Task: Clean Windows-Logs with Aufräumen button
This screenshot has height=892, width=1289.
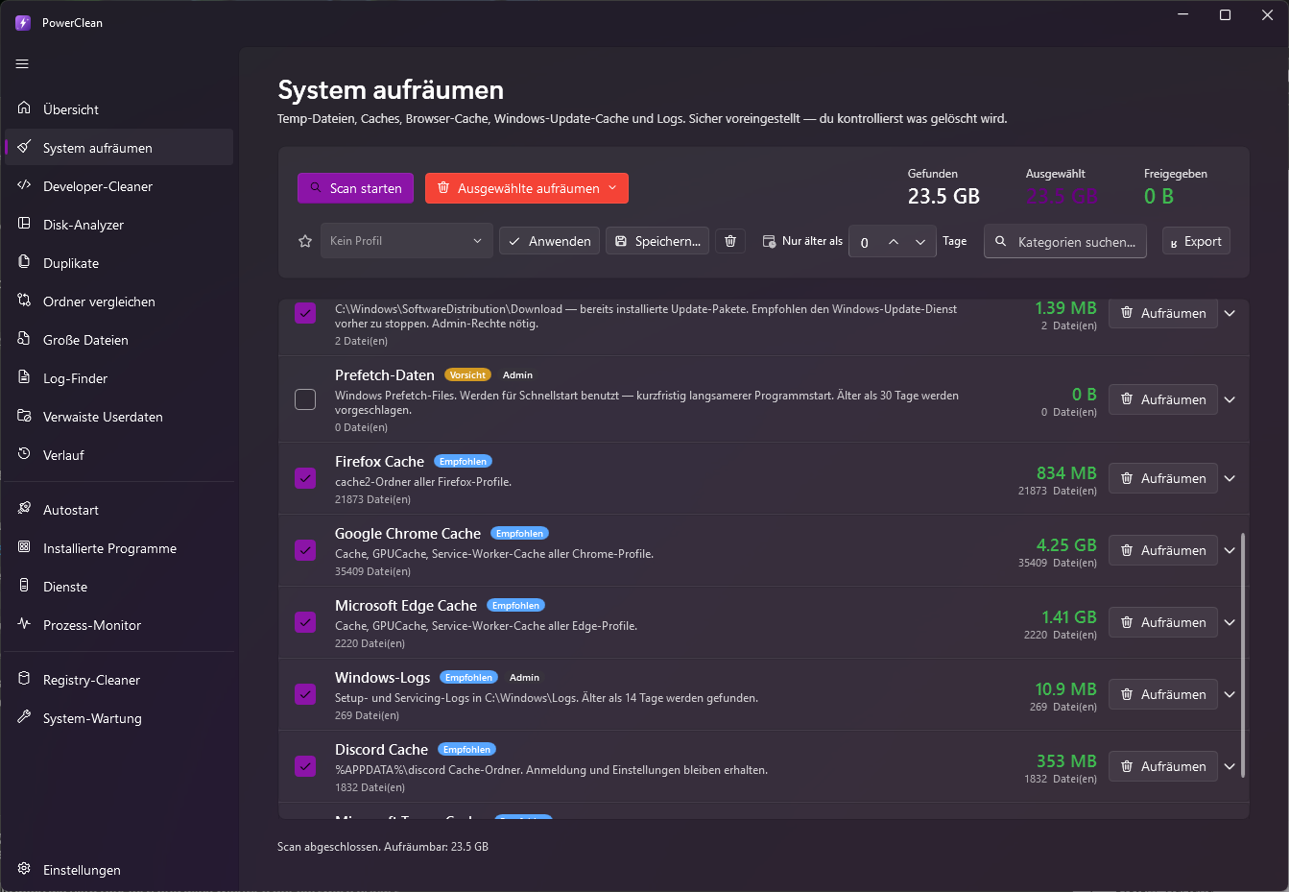Action: [1162, 694]
